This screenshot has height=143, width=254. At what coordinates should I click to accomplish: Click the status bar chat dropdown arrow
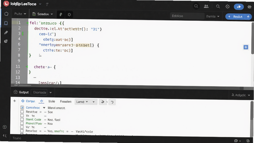(240, 141)
